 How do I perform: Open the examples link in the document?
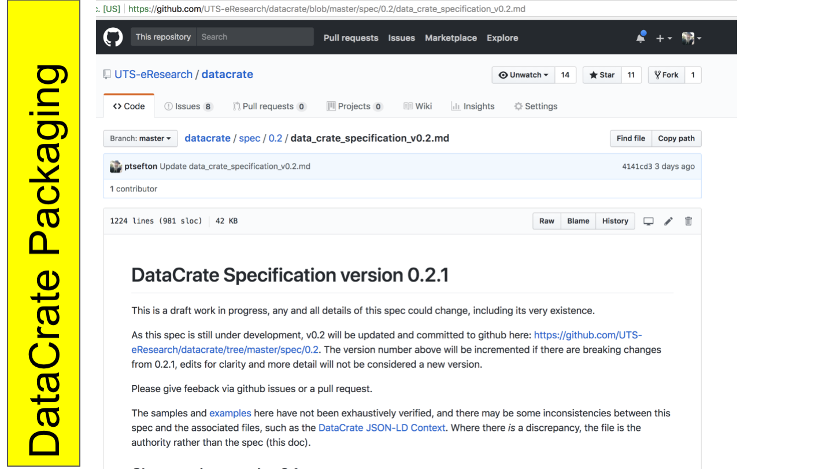(x=230, y=413)
